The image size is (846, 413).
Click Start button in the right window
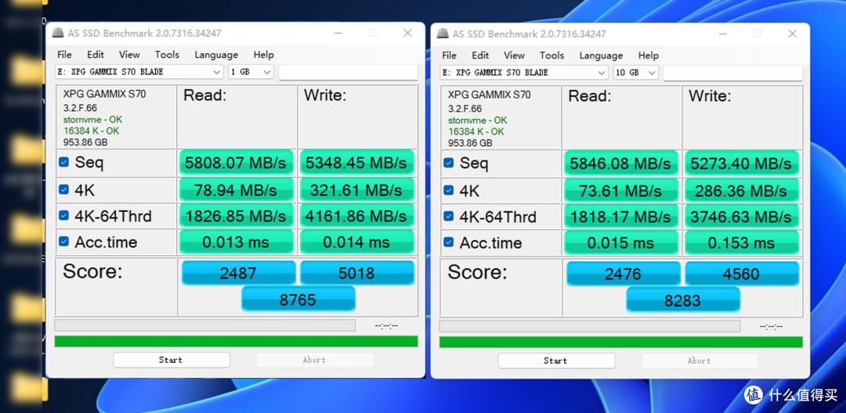pyautogui.click(x=556, y=361)
